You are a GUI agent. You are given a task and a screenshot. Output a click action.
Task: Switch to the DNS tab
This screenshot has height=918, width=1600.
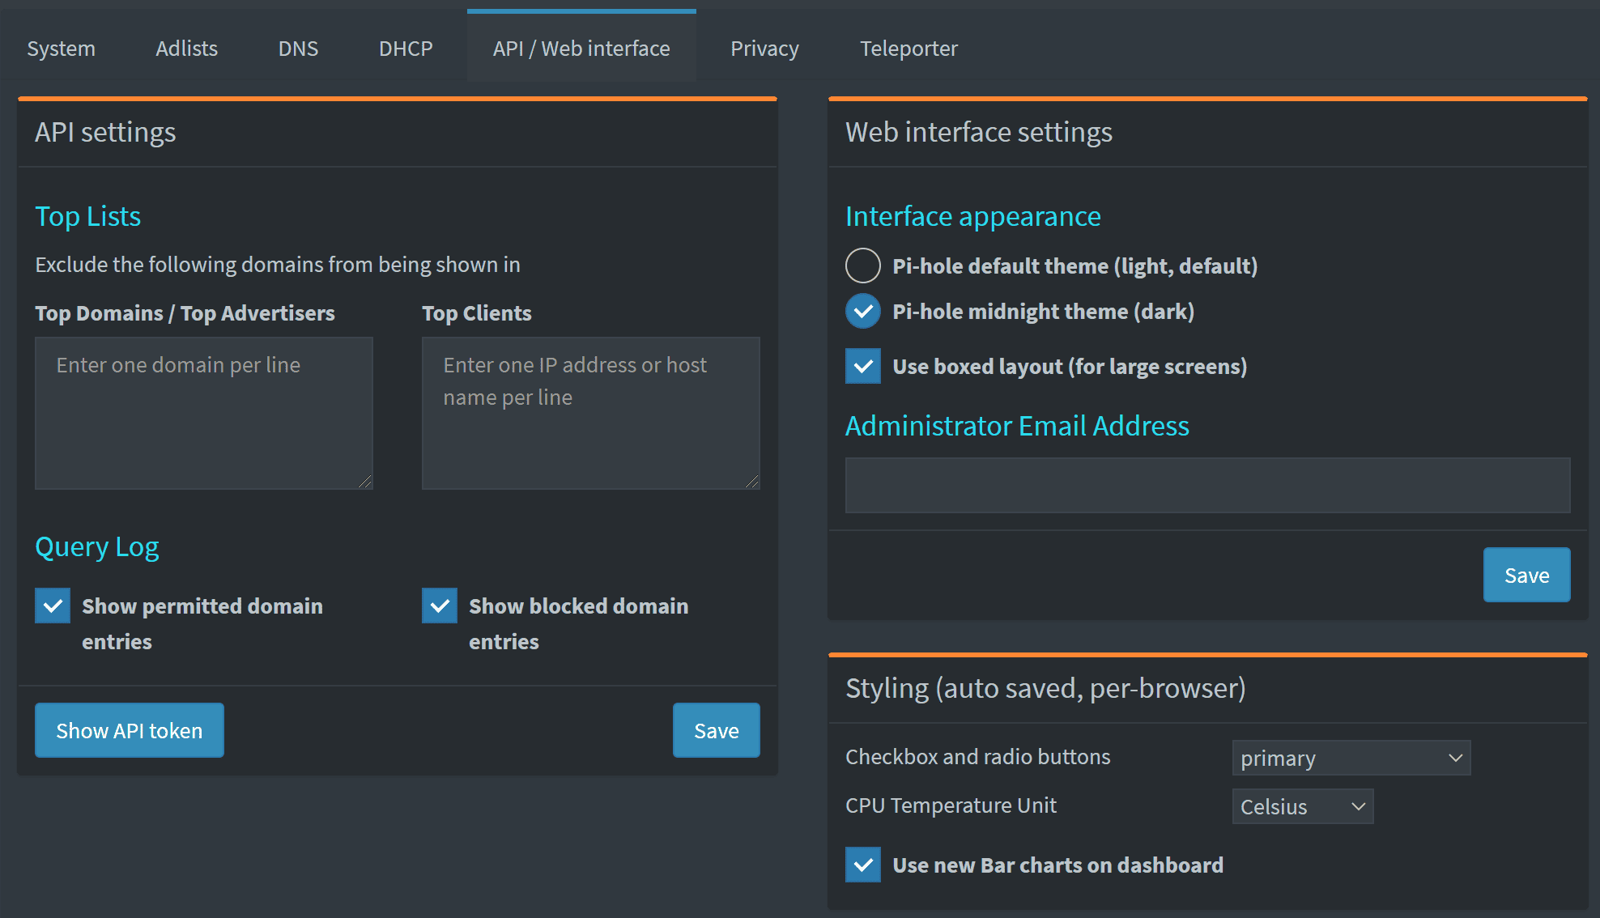(298, 48)
